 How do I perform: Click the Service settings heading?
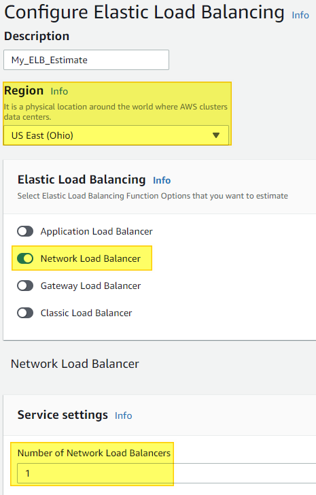pyautogui.click(x=63, y=415)
